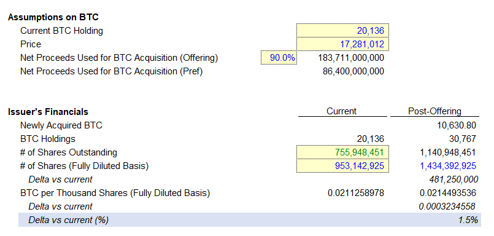Select the blue 1,434,392,925 post-offering value
Screen dimensions: 494x236
(448, 166)
